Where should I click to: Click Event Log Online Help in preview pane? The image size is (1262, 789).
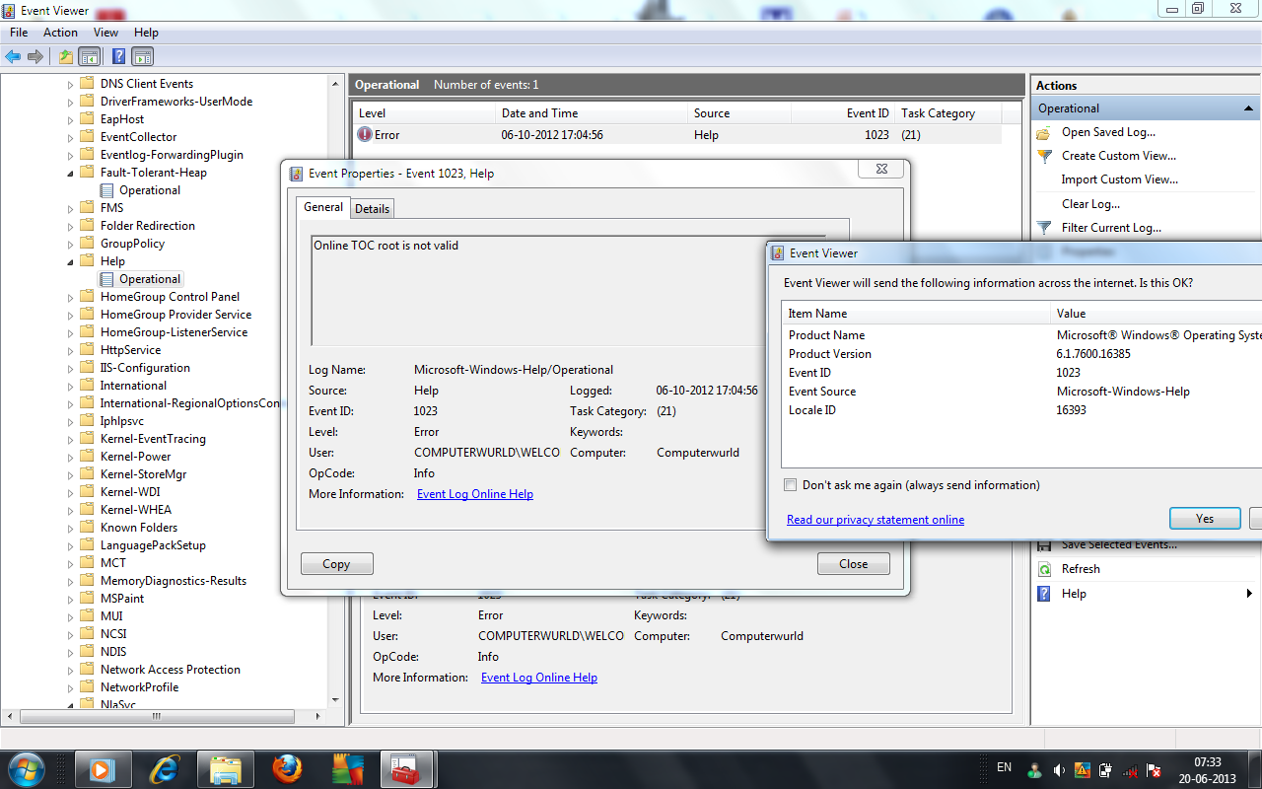tap(539, 678)
